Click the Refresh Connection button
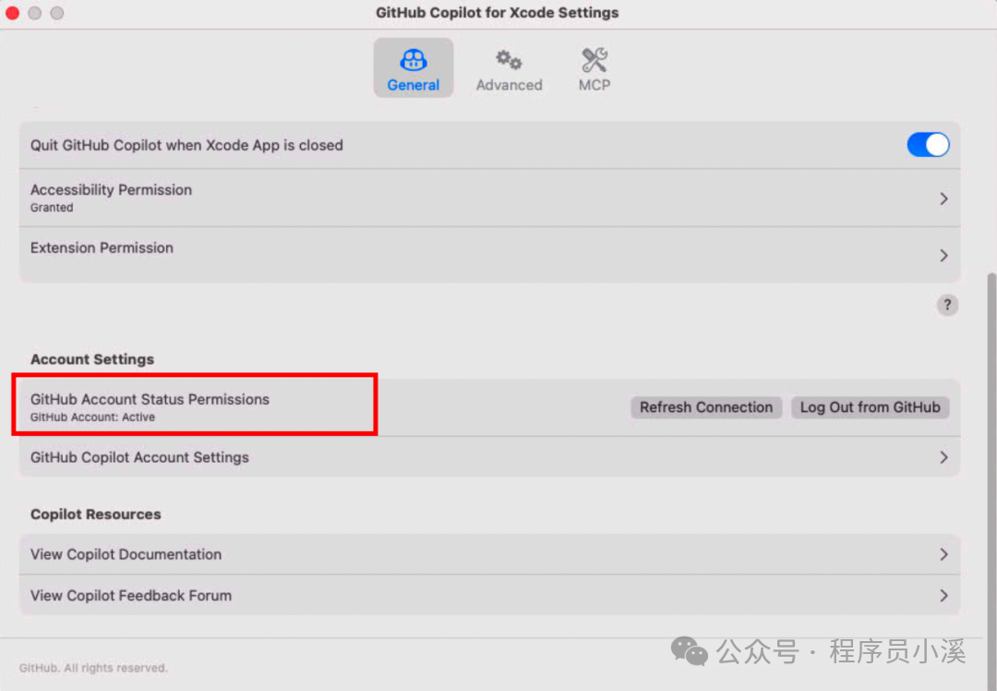 click(706, 407)
